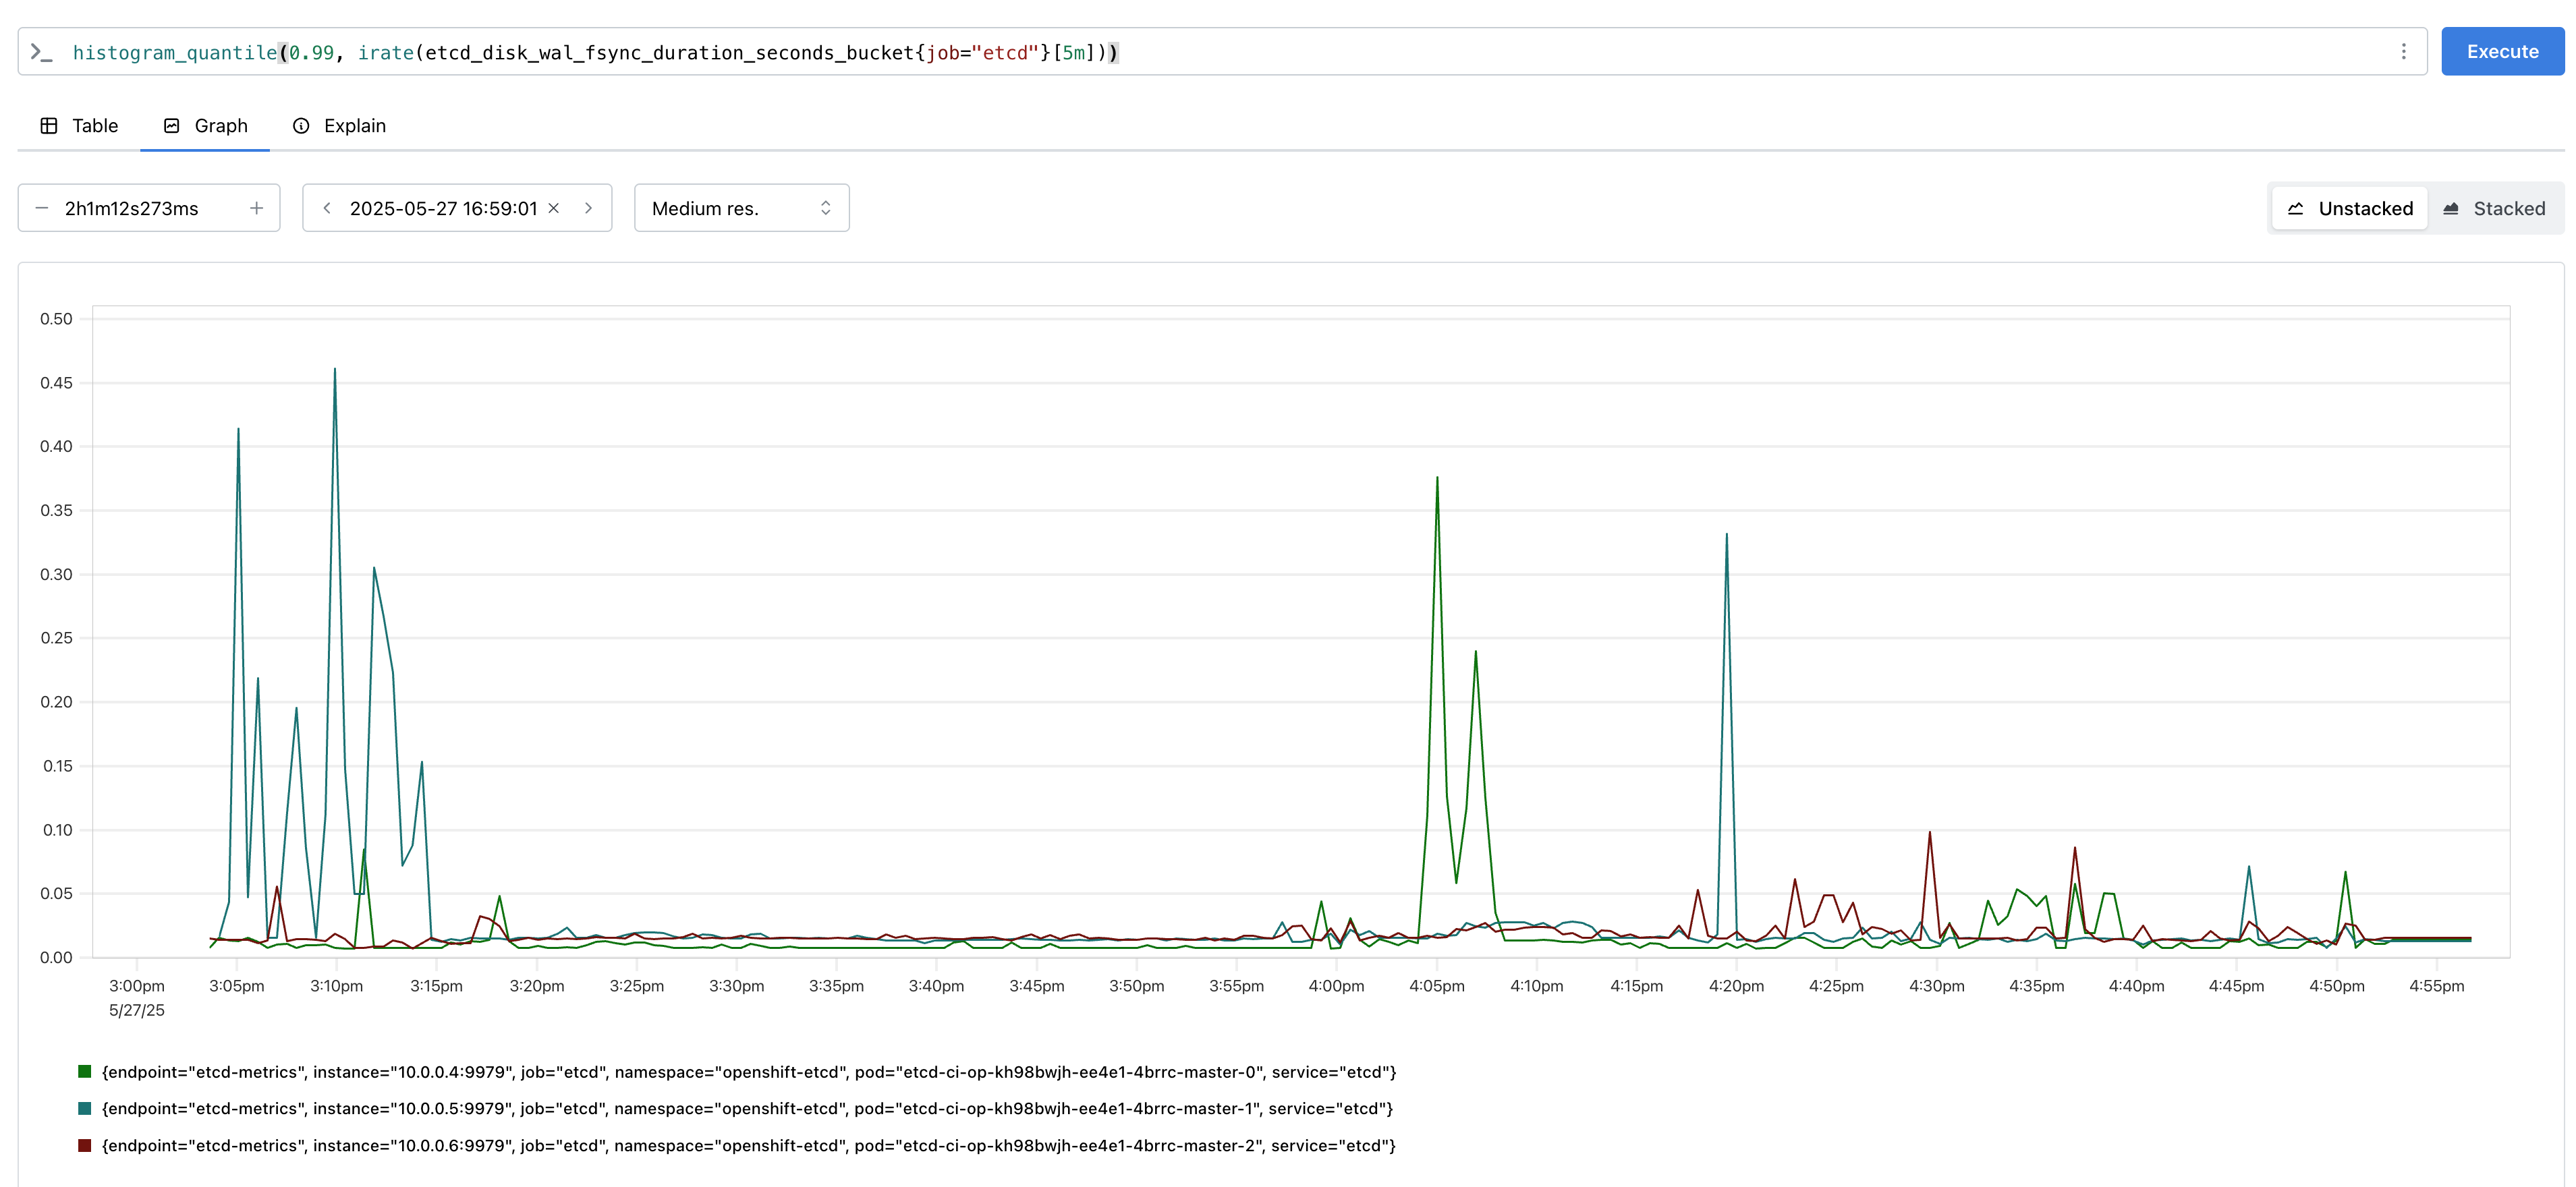Go to previous end time with left chevron
Screen dimensions: 2576x1187
(327, 208)
